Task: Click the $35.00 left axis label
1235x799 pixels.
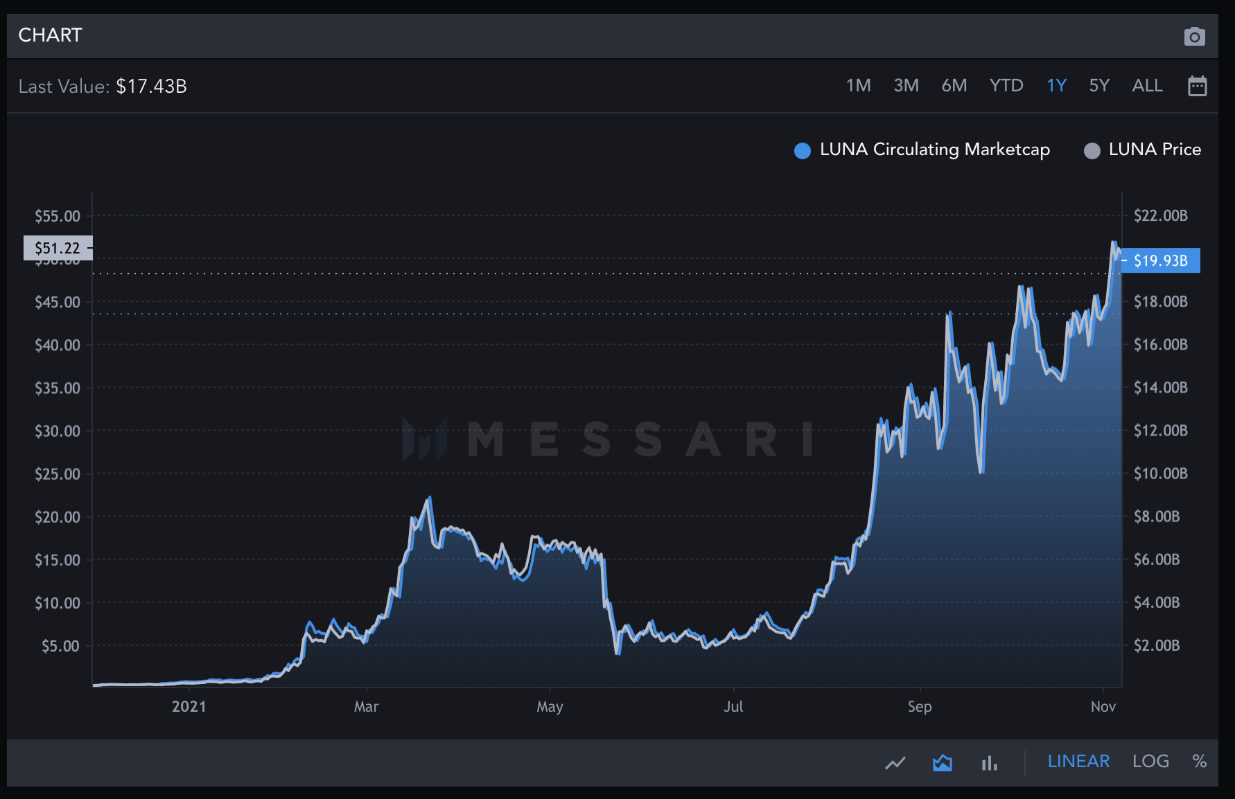Action: click(58, 388)
